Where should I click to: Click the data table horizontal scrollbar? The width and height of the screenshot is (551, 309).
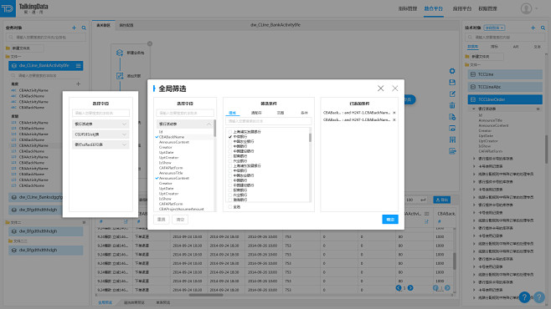pyautogui.click(x=206, y=295)
